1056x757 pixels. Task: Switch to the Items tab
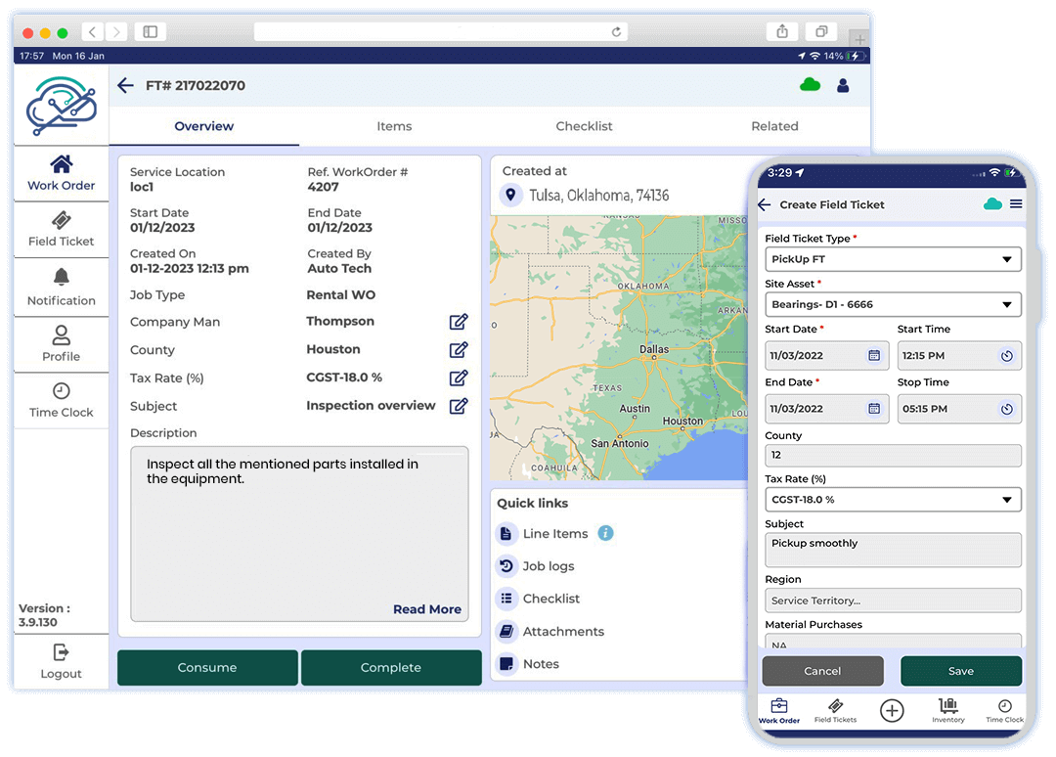click(394, 126)
